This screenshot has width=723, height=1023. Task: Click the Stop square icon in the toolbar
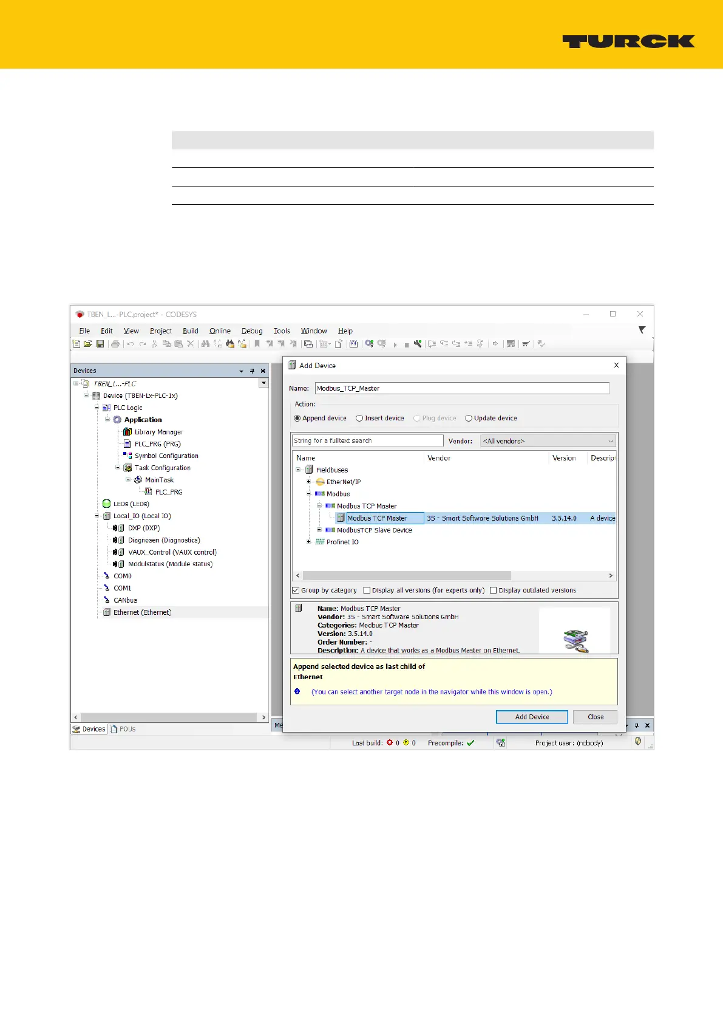(x=407, y=345)
